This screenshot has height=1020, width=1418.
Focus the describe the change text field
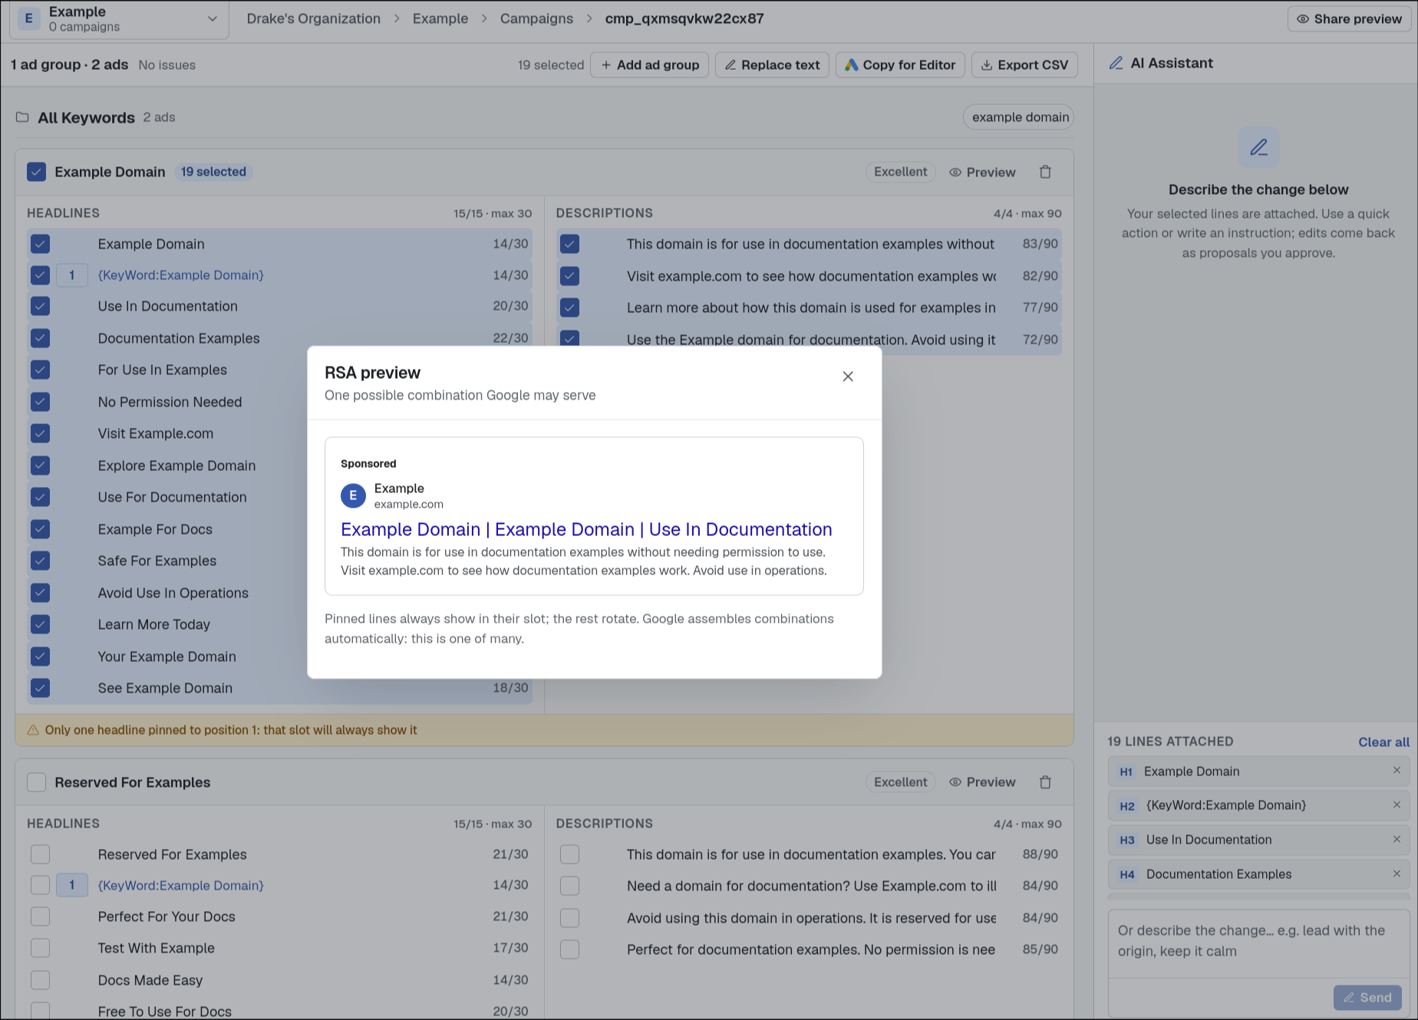coord(1258,944)
